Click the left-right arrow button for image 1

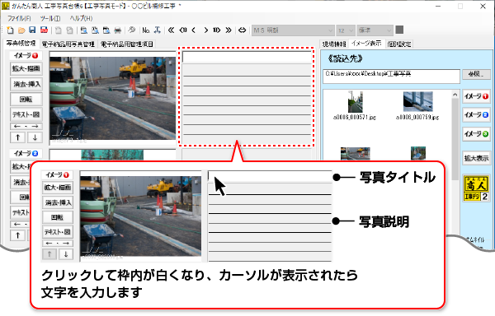[26, 126]
